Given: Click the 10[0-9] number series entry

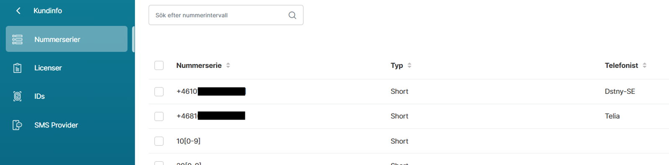Looking at the screenshot, I should point(188,141).
